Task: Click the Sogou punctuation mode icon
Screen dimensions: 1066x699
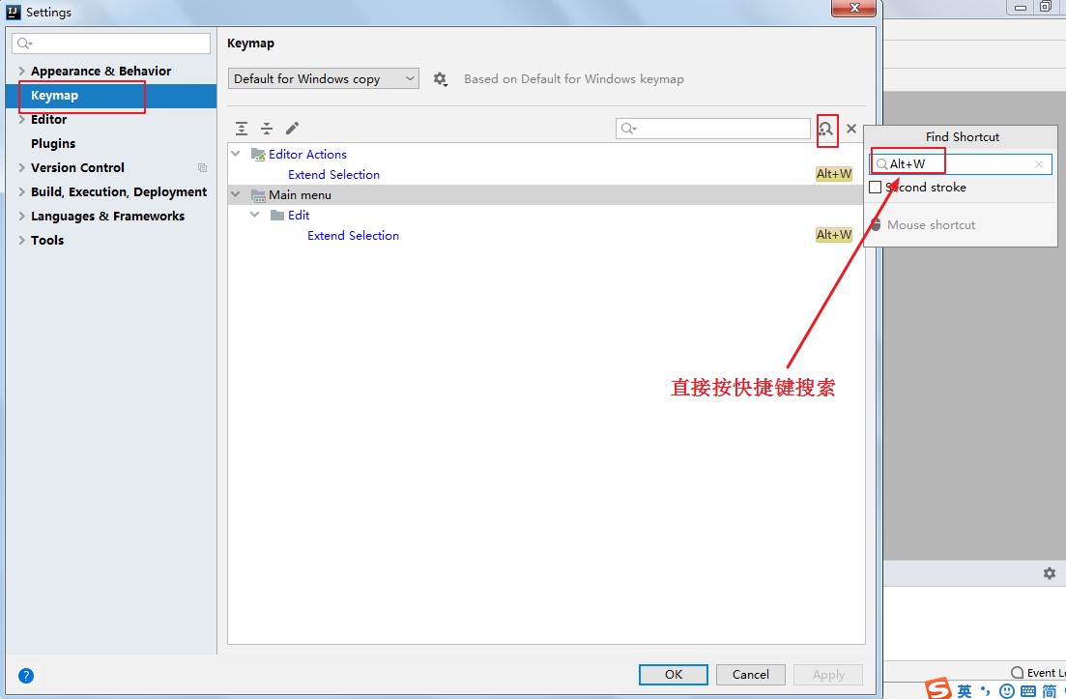Action: (986, 691)
